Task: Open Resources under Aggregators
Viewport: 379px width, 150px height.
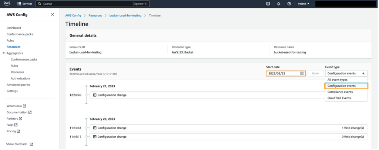Action: click(x=17, y=72)
